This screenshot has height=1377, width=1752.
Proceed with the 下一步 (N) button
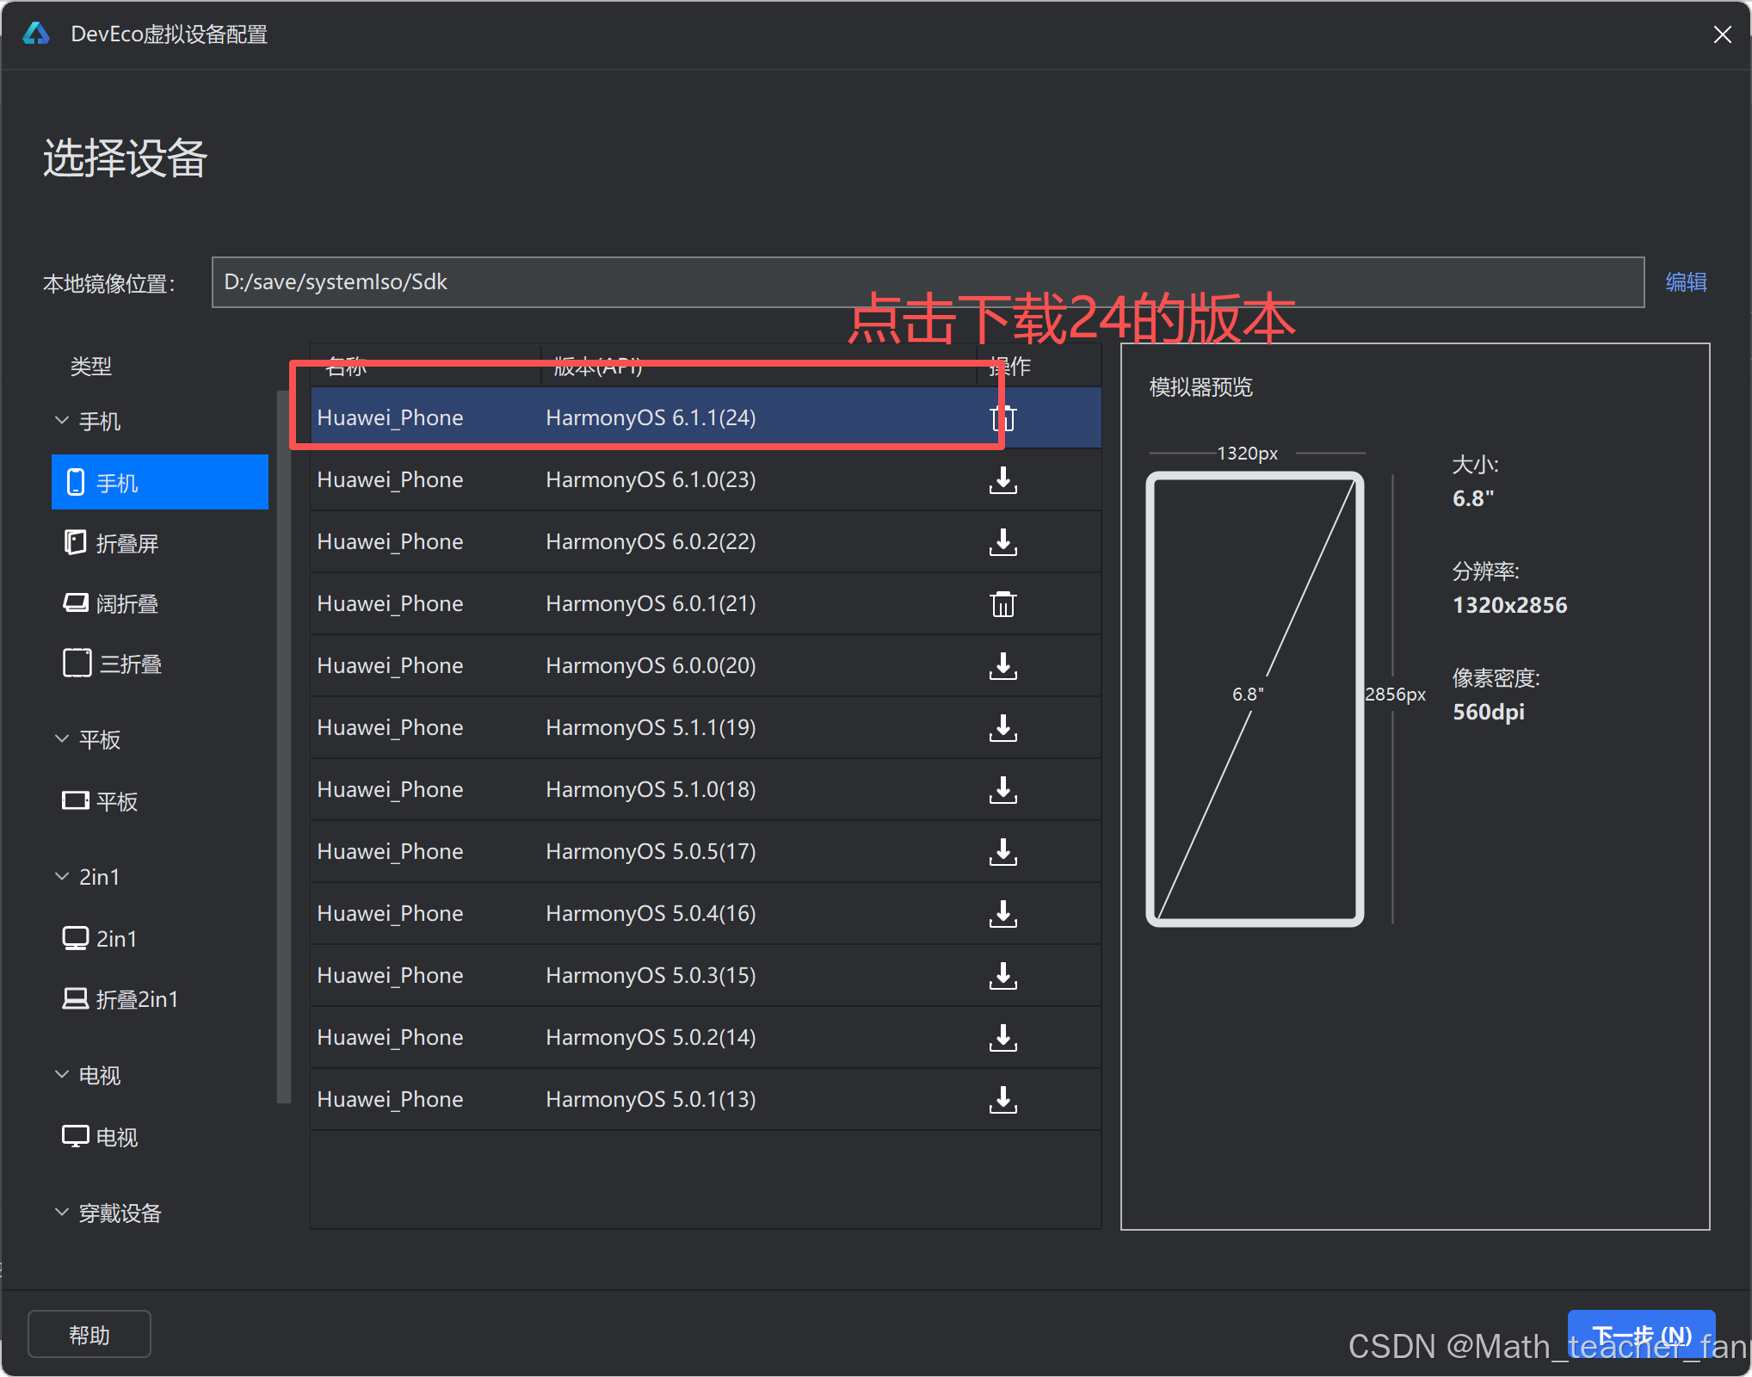pyautogui.click(x=1641, y=1335)
